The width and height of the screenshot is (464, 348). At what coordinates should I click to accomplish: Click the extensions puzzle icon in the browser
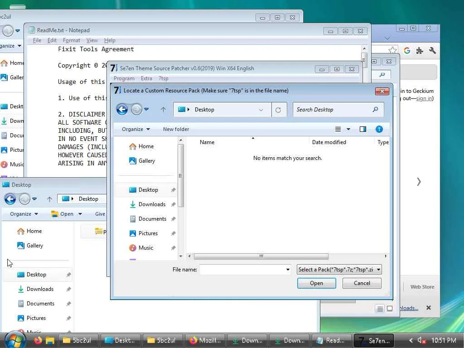coord(420,51)
